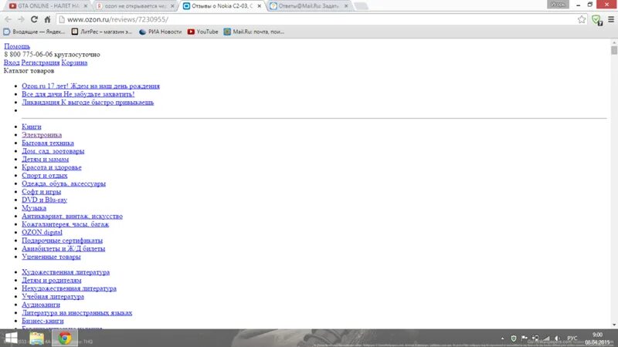Viewport: 618px width, 347px height.
Task: Open the Все для дачи promo link
Action: 78,94
